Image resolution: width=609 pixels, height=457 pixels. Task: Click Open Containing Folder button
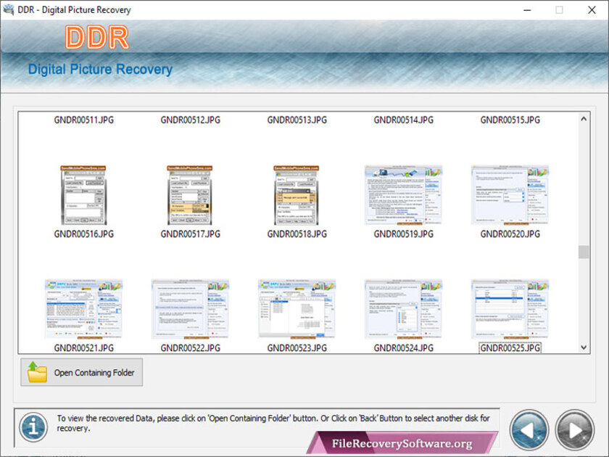[x=81, y=372]
